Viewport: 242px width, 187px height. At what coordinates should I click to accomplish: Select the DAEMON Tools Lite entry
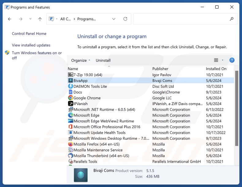click(90, 86)
